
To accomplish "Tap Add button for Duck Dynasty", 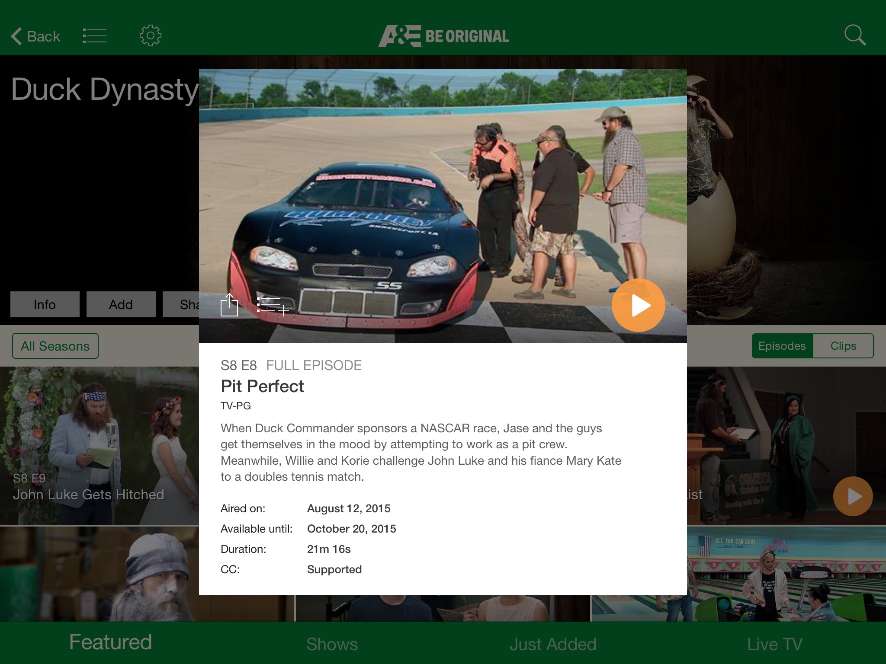I will pyautogui.click(x=121, y=304).
